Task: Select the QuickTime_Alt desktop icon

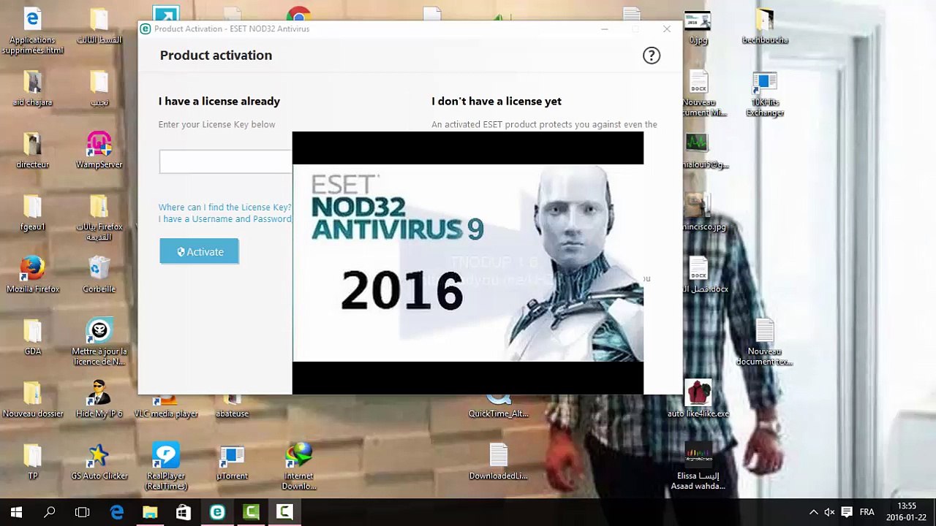Action: (499, 406)
